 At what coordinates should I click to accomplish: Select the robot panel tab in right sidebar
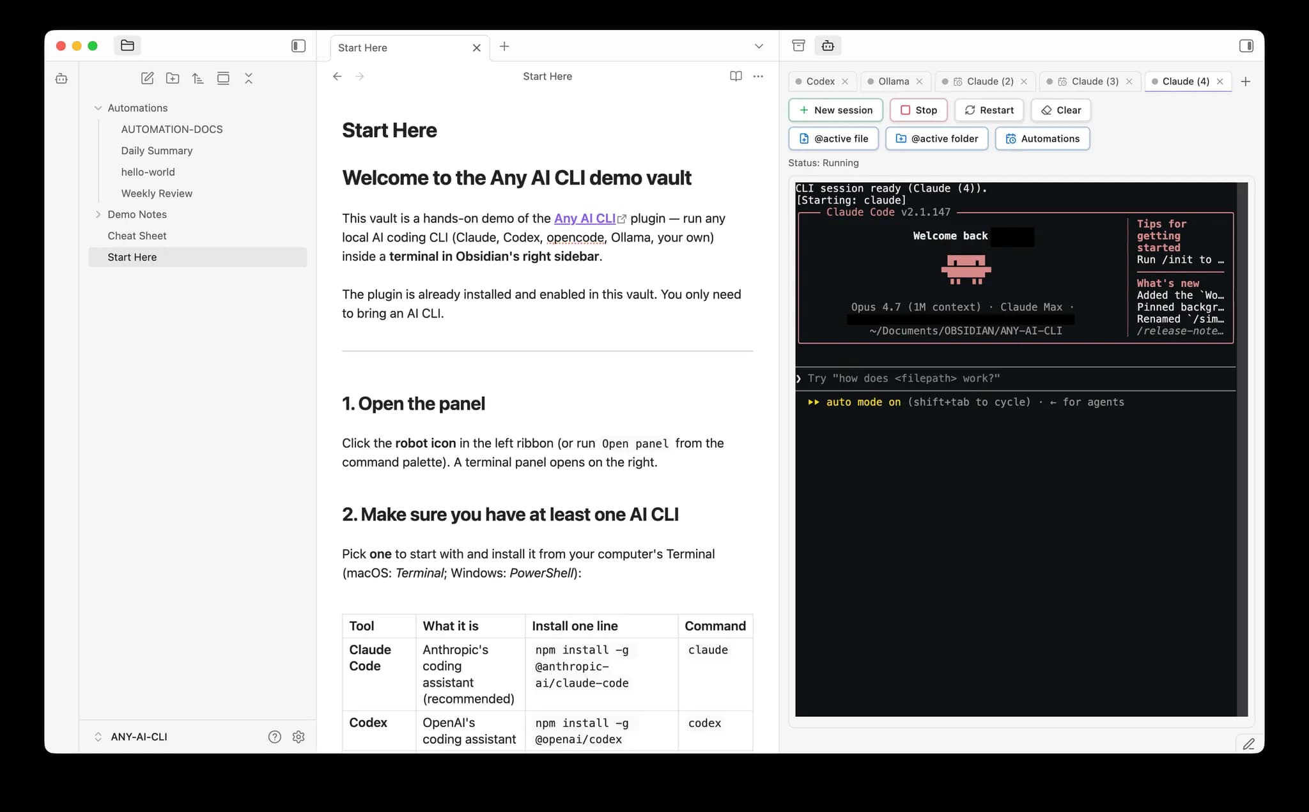tap(828, 45)
